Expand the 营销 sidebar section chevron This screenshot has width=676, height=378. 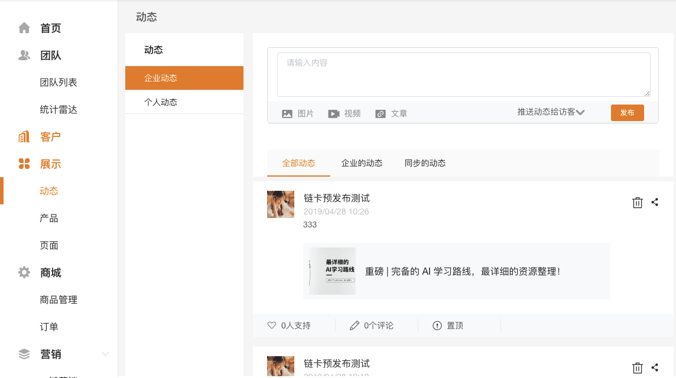coord(105,354)
